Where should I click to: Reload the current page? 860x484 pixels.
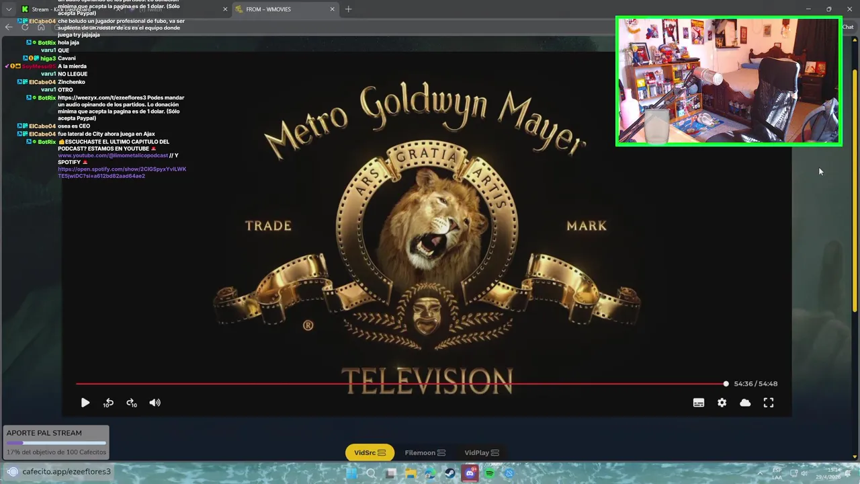25,27
